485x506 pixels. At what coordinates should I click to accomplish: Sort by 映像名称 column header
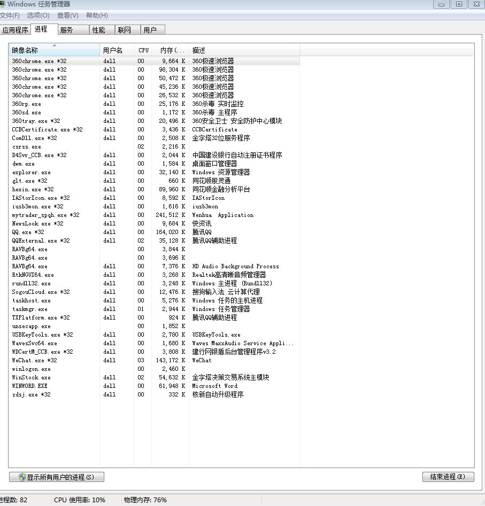pyautogui.click(x=54, y=50)
